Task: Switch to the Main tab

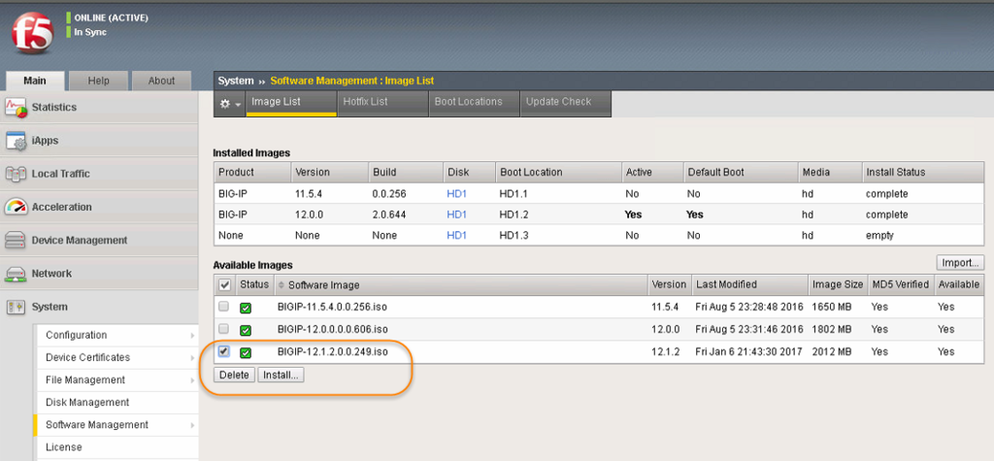Action: (34, 81)
